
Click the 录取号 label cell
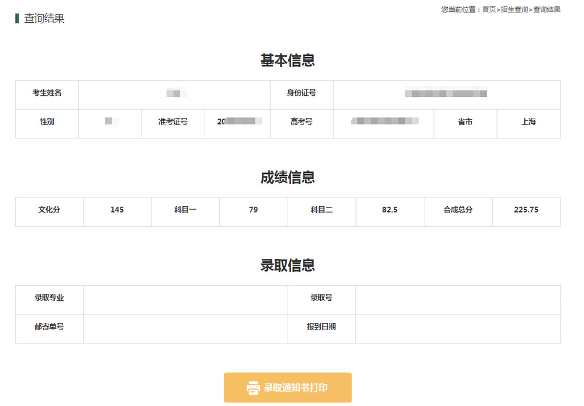(322, 298)
